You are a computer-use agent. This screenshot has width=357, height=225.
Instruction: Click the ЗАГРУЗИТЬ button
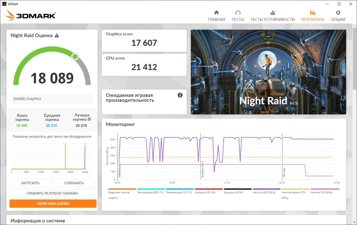tap(30, 183)
